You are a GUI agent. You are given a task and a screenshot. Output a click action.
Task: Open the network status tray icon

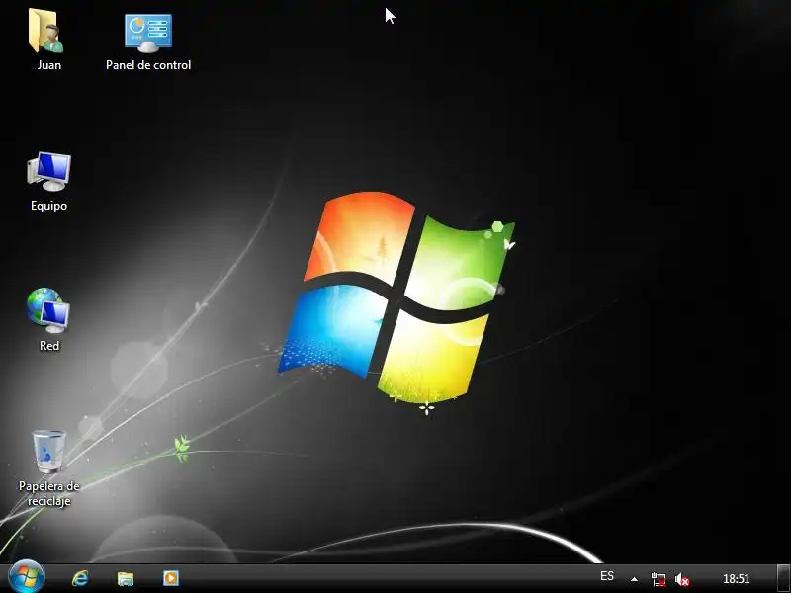[x=659, y=579]
